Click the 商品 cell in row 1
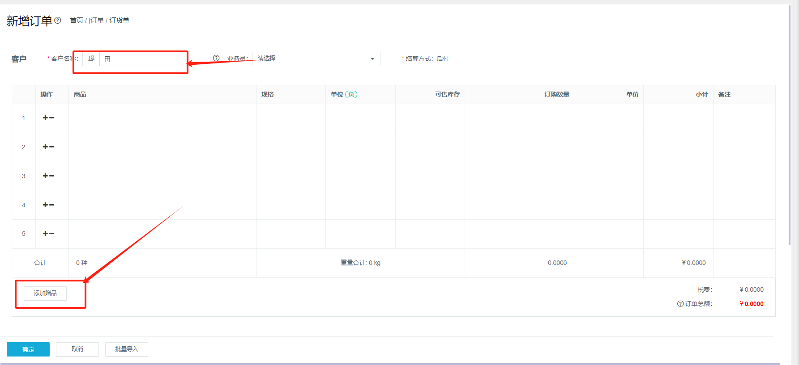The width and height of the screenshot is (799, 365). click(x=162, y=118)
